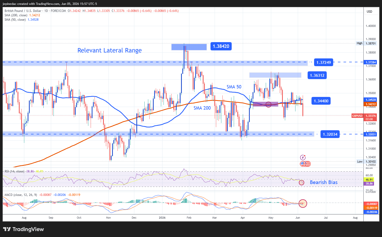Click the 1.37249 price label
The width and height of the screenshot is (382, 237).
coord(324,62)
